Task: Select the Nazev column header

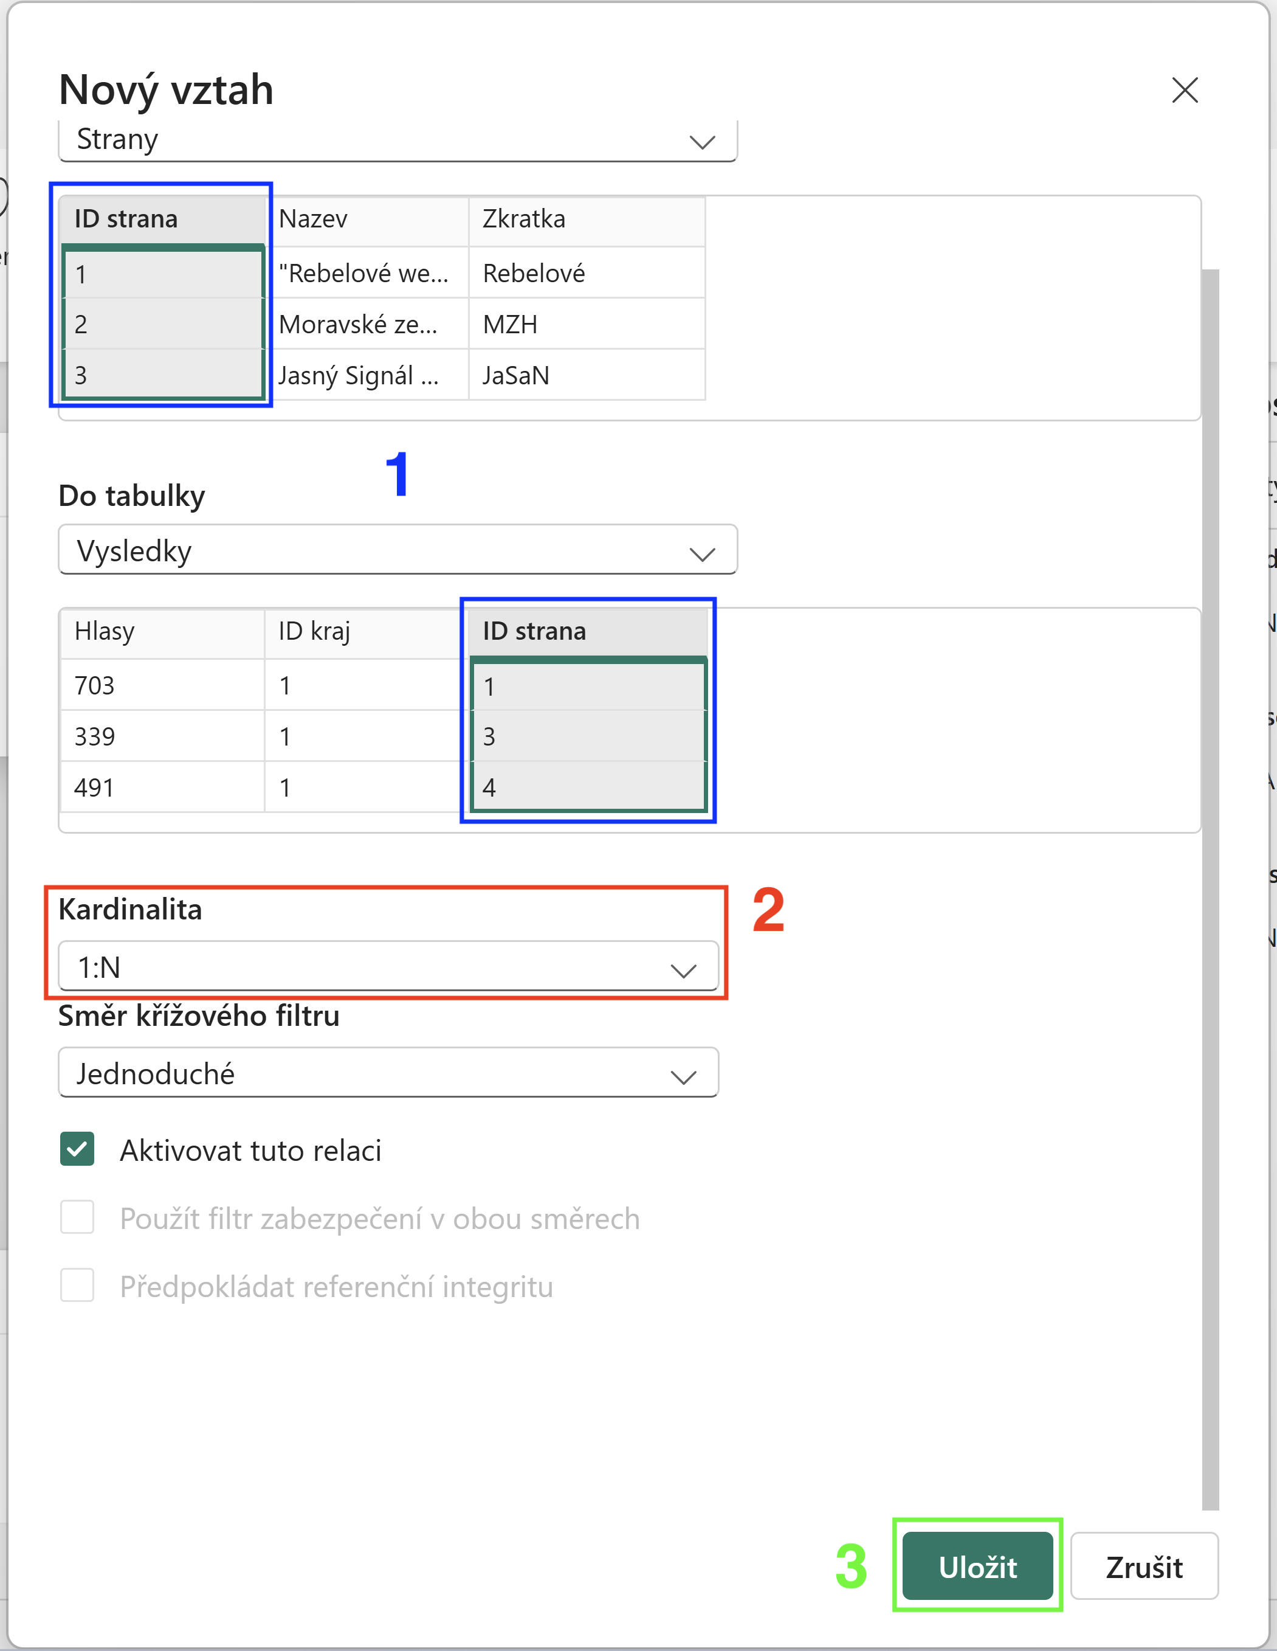Action: click(x=367, y=220)
